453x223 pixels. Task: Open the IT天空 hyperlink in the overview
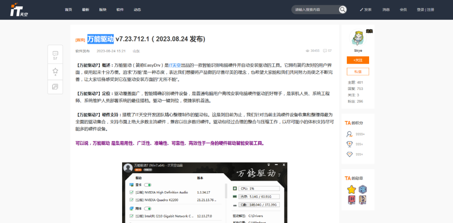coord(175,65)
